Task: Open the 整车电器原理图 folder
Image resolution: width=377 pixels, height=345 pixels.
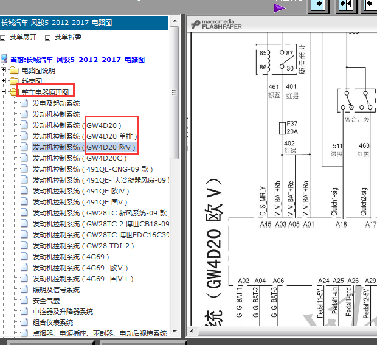Action: pos(46,92)
